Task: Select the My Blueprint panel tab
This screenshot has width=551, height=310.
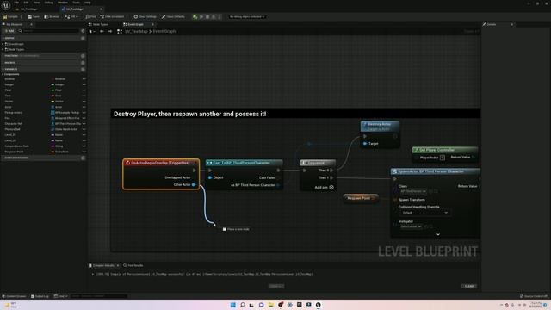Action: click(14, 24)
